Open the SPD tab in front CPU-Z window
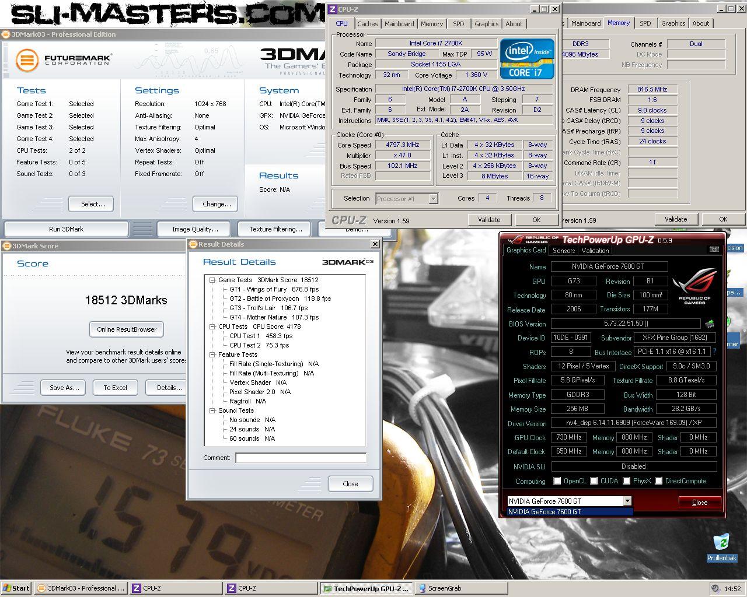The image size is (747, 597). click(x=459, y=24)
